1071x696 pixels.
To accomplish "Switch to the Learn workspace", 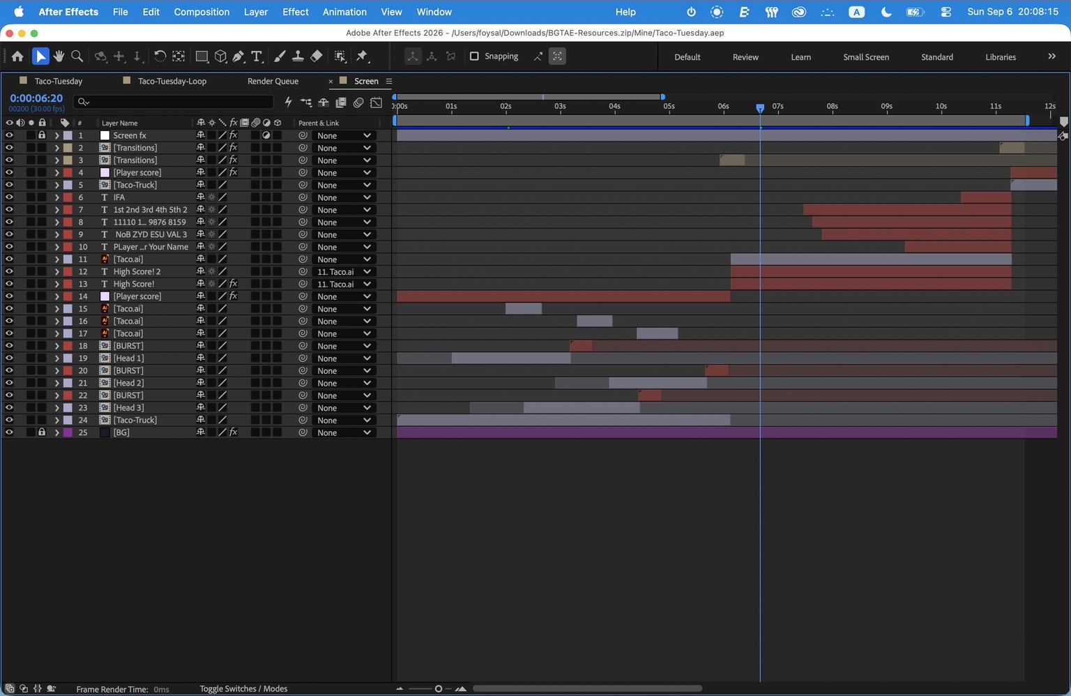I will [800, 57].
